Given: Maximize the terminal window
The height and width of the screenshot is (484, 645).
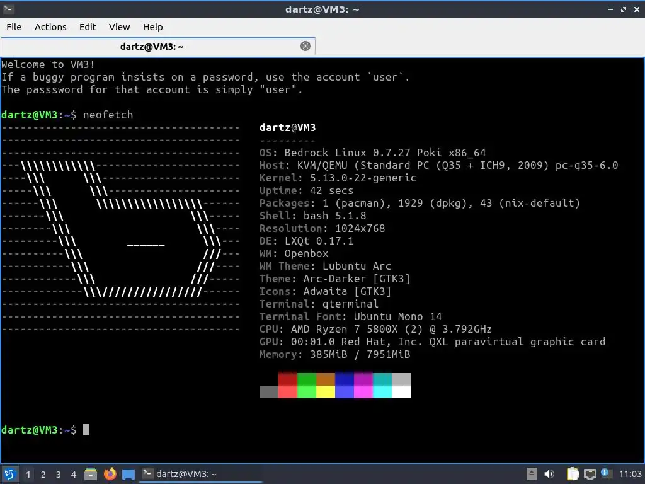Looking at the screenshot, I should [x=624, y=9].
